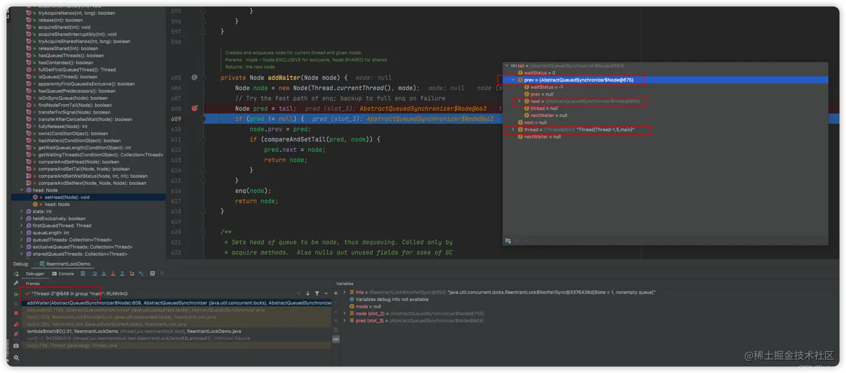
Task: Select run():748 Thread frame
Action: [x=176, y=346]
